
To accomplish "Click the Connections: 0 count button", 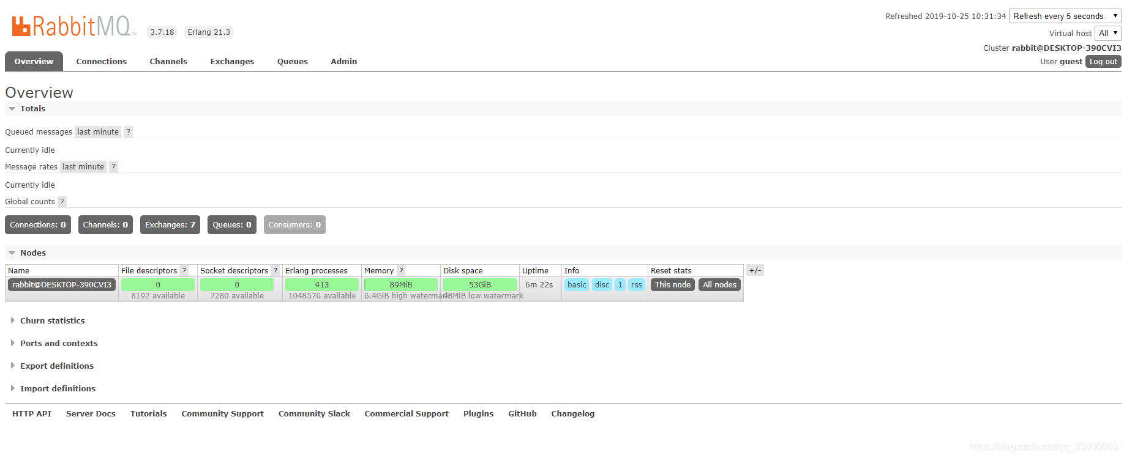I will point(38,225).
